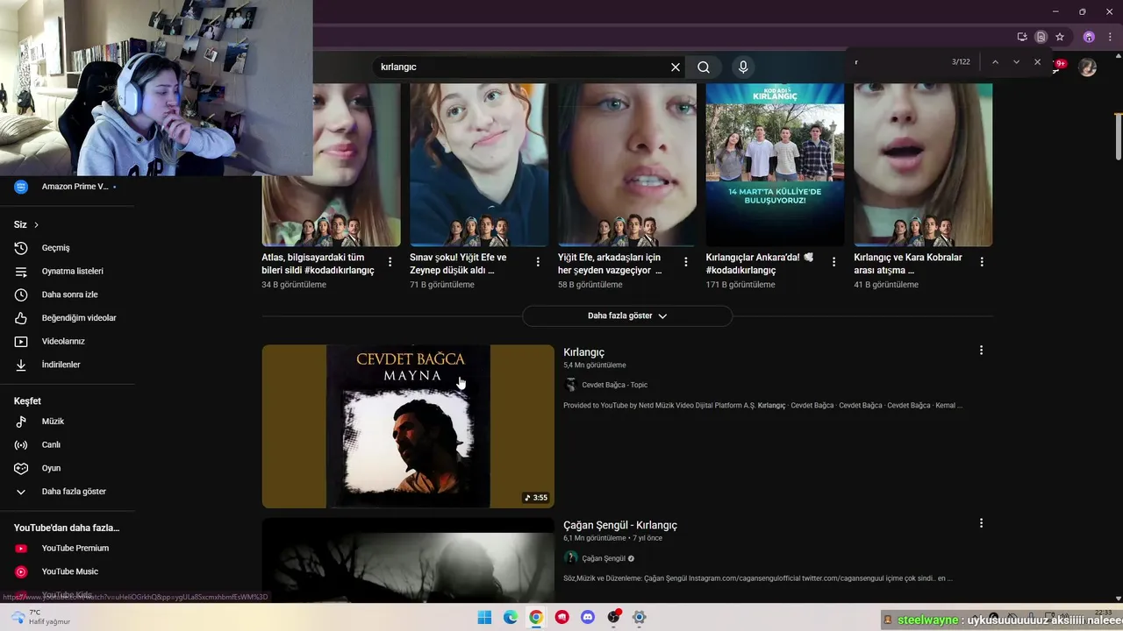
Task: Clear the kırlangıç search text with X
Action: click(x=676, y=67)
